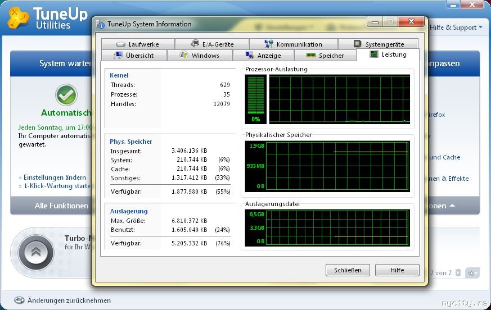Click the Max. Größe value 6.810.372 KB
The height and width of the screenshot is (310, 491).
click(x=189, y=221)
